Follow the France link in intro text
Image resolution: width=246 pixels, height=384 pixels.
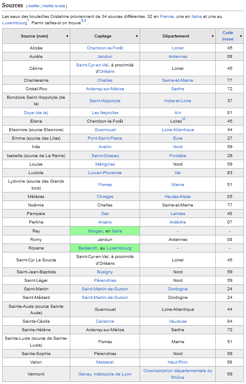tap(167, 17)
